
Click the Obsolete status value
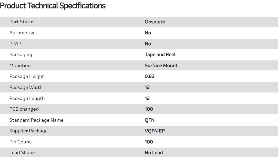click(155, 22)
